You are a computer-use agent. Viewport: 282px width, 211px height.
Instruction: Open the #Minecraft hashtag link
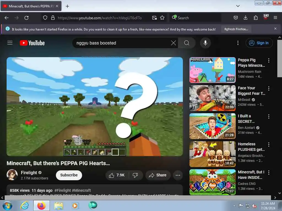tap(81, 190)
